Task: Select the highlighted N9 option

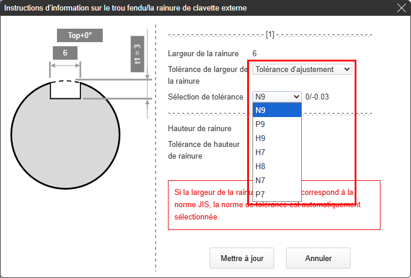Action: point(277,110)
